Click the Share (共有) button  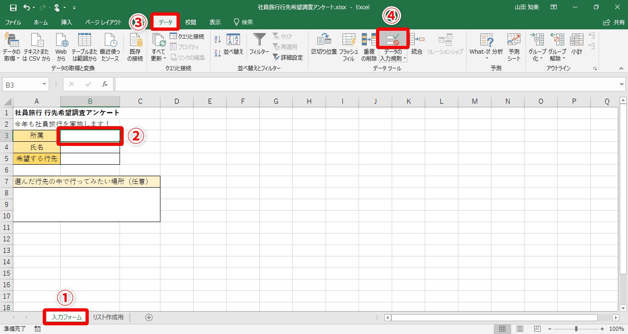[614, 22]
